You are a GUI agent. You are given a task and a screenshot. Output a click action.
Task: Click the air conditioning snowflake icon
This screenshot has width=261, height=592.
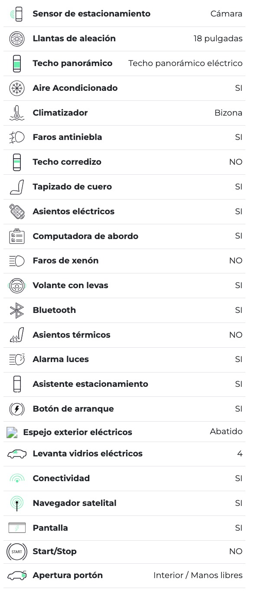(17, 88)
